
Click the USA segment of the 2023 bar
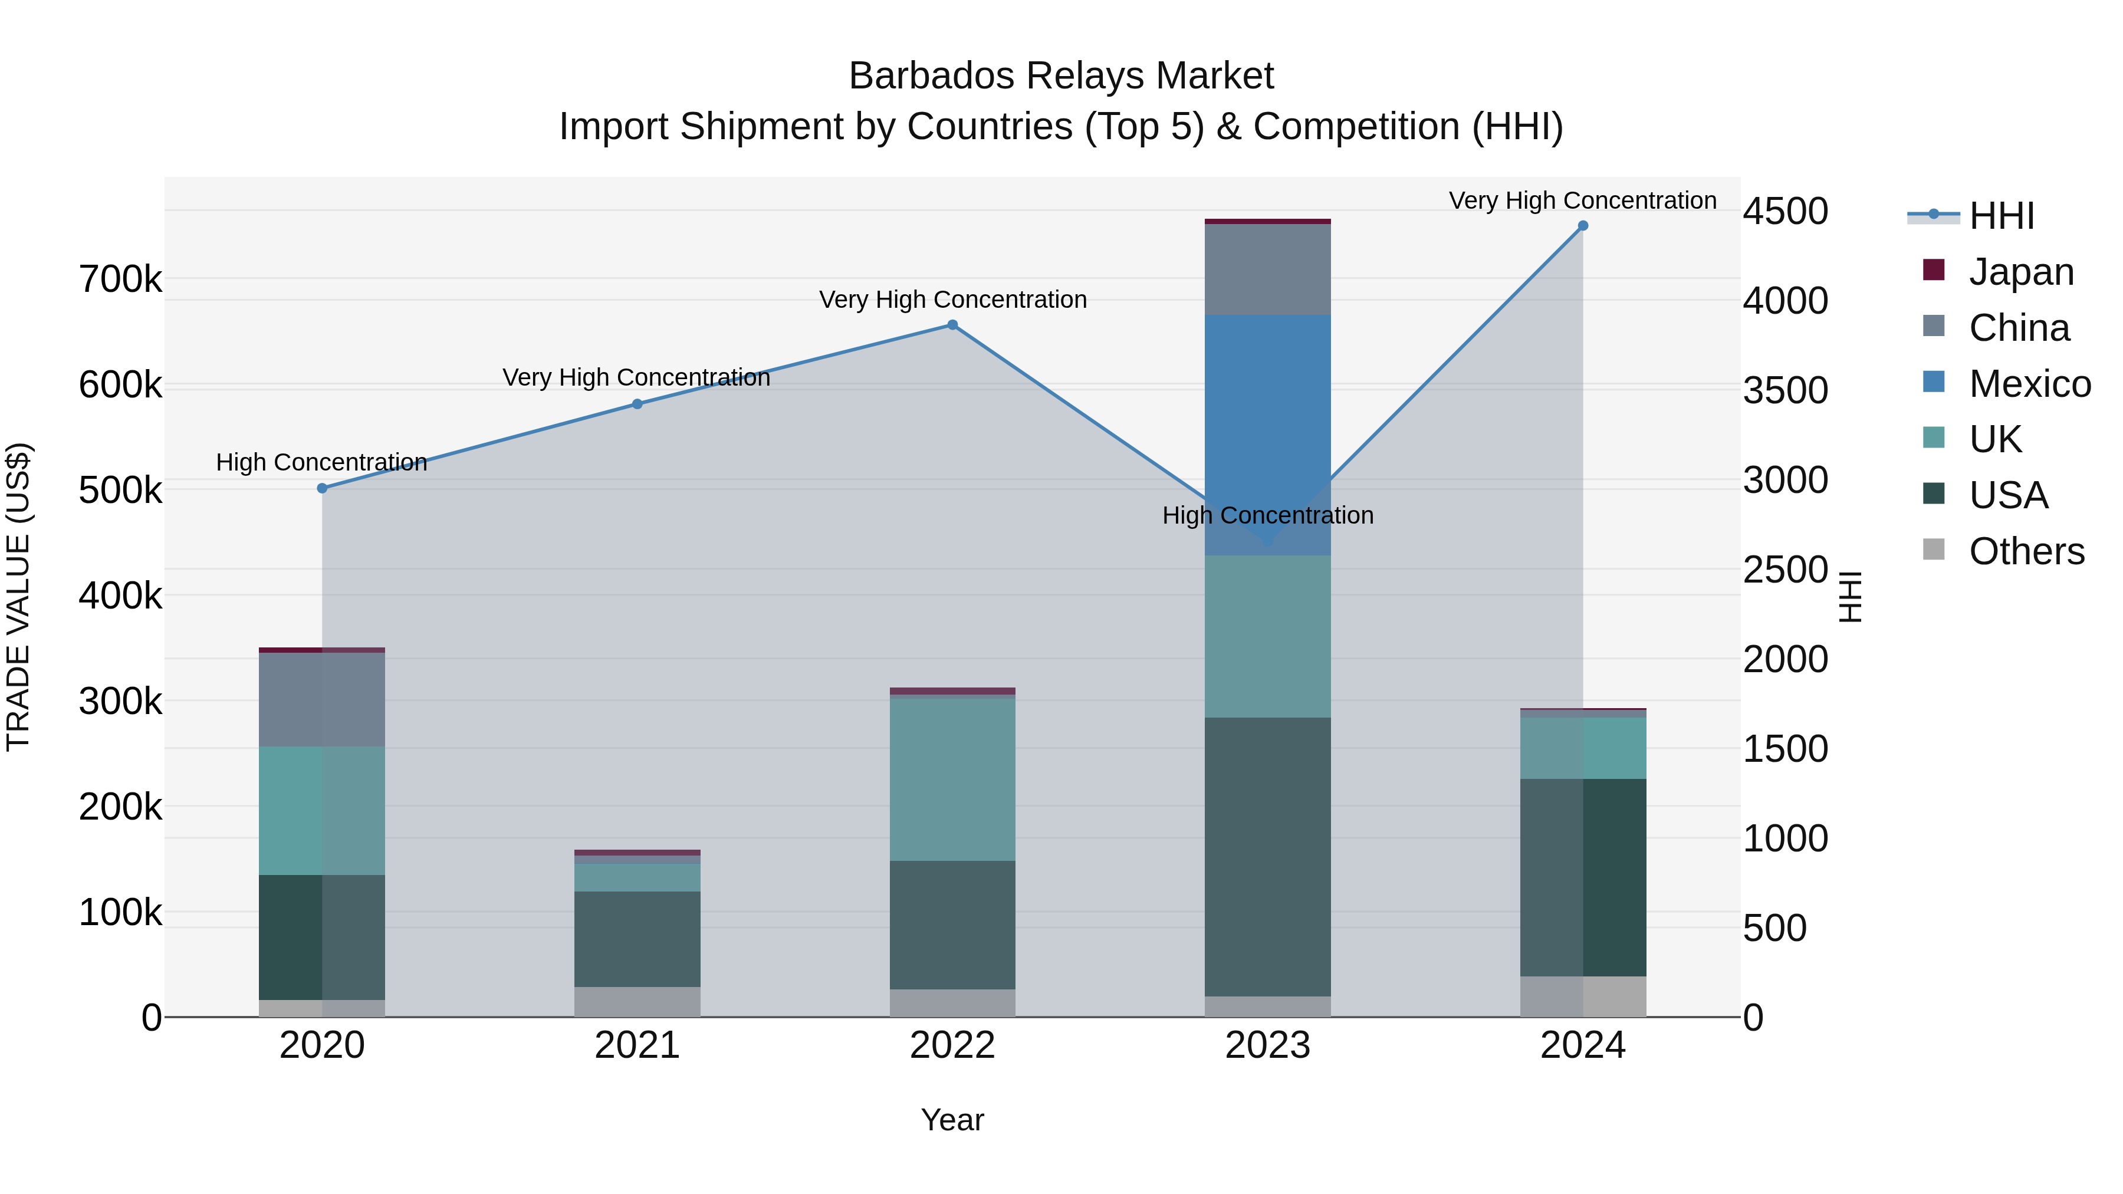click(x=1267, y=857)
